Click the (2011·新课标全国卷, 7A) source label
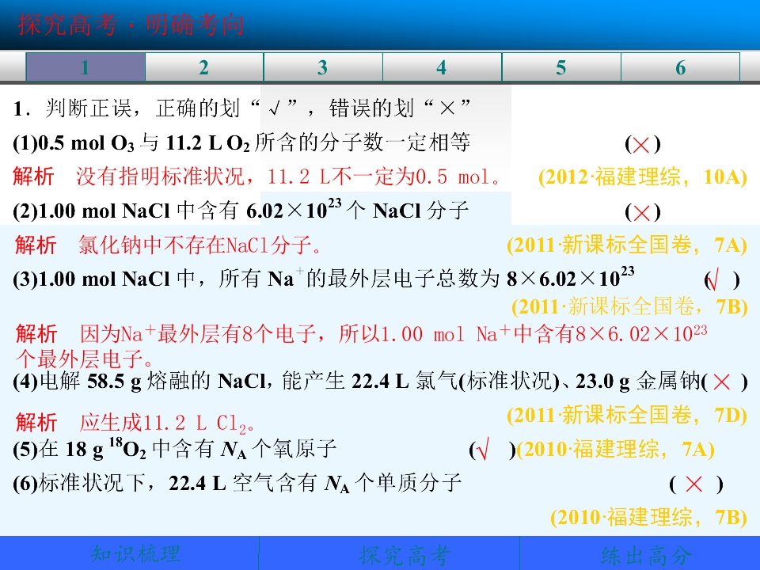Viewport: 760px width, 570px height. [x=627, y=245]
